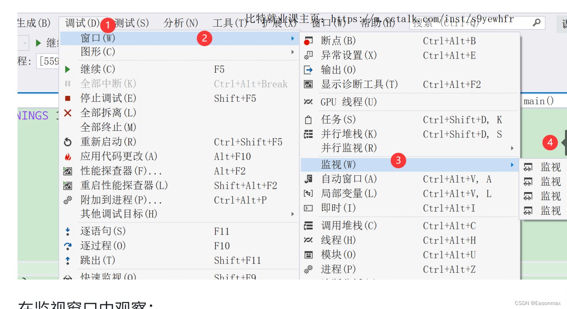Click the red 停止调试(E) square icon
Viewport: 567px width, 309px height.
[68, 98]
